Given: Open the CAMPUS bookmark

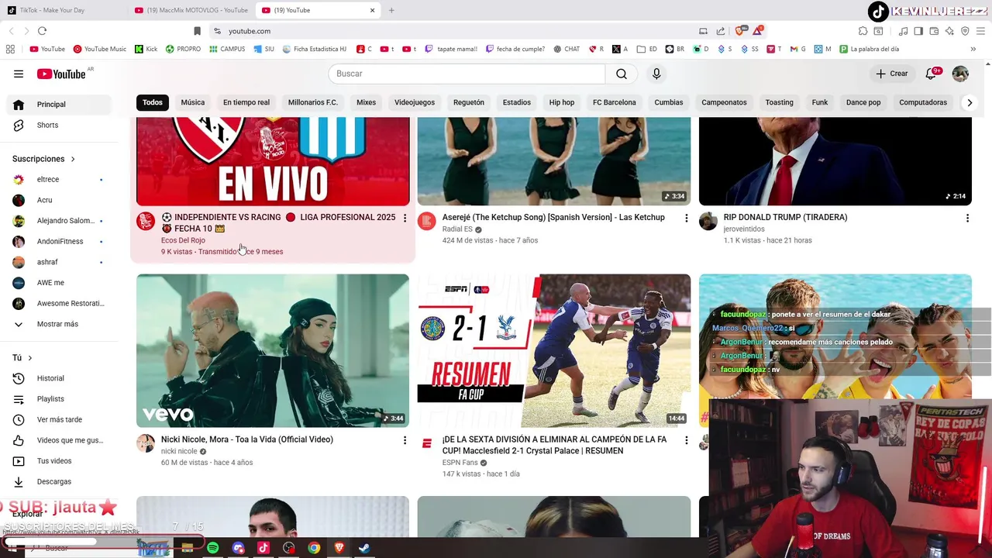Looking at the screenshot, I should click(x=227, y=49).
